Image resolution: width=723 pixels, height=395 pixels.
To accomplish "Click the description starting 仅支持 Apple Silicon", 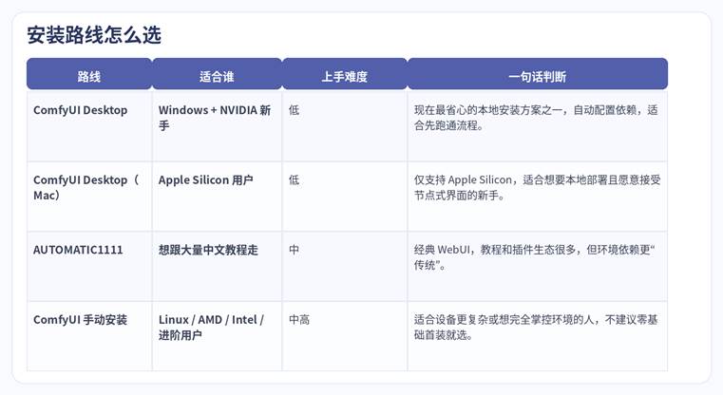I will 537,187.
